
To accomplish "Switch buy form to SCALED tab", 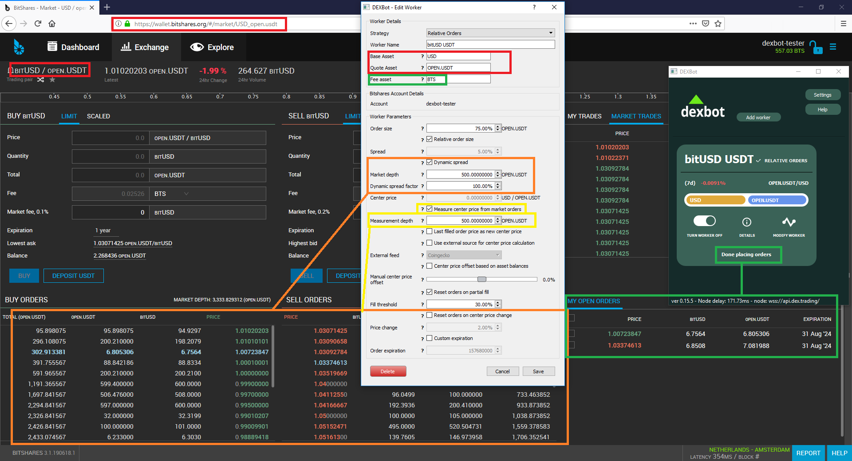I will pyautogui.click(x=99, y=116).
